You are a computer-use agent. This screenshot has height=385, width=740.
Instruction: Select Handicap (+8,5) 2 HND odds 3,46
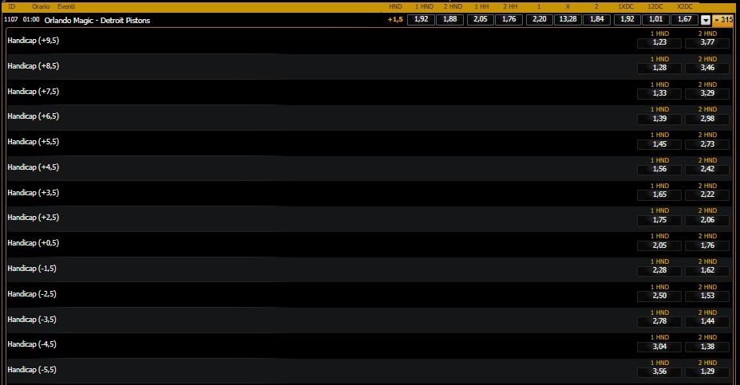707,68
